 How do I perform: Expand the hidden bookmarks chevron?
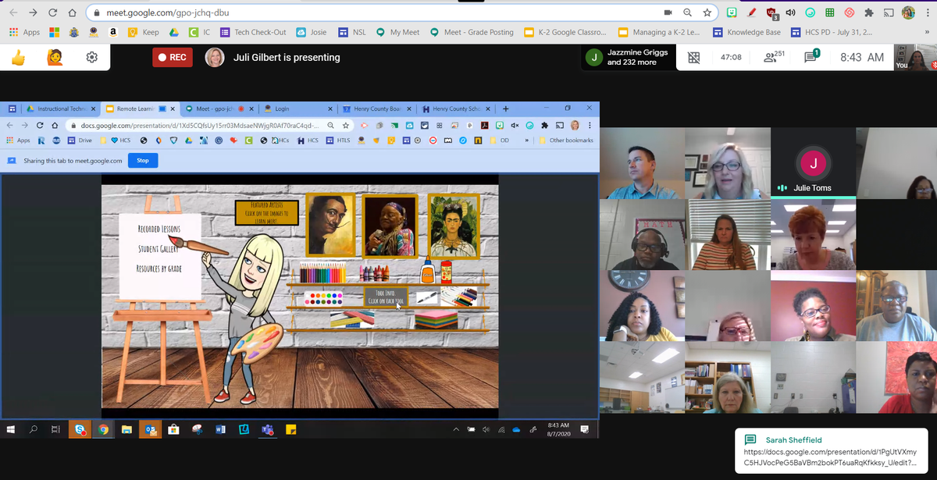927,32
